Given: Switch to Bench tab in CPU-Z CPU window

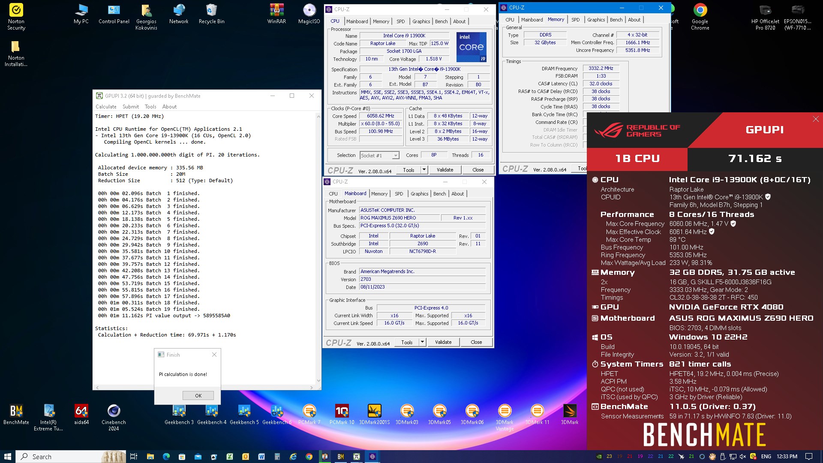Looking at the screenshot, I should tap(441, 21).
